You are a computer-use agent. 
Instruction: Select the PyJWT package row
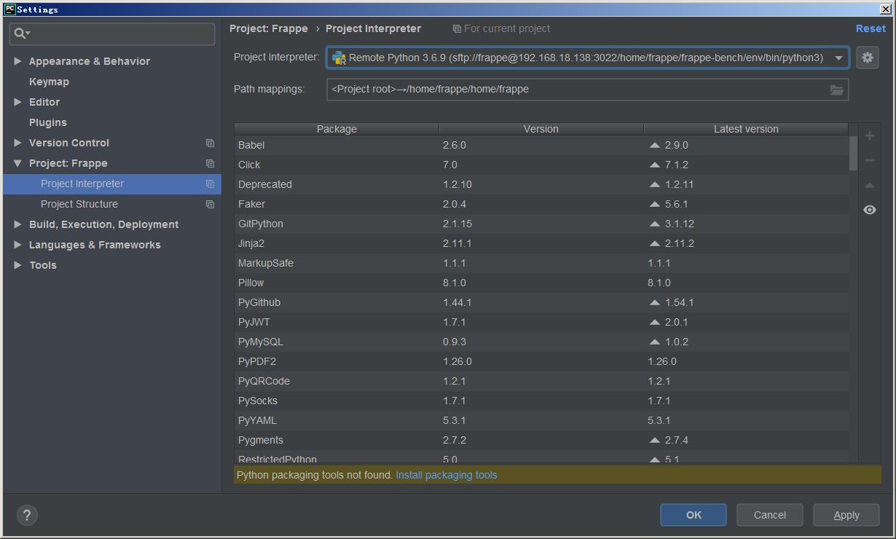[541, 322]
